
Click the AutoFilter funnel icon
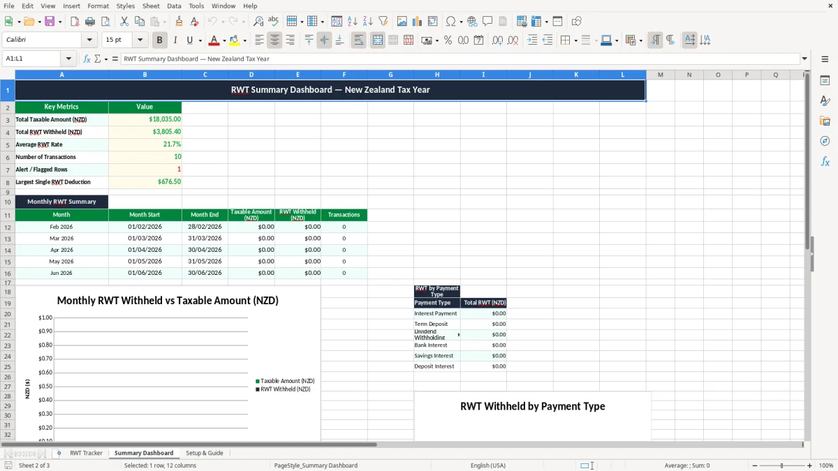coord(383,22)
